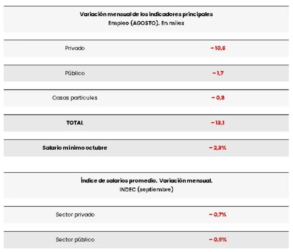Click the red value -0,8
Image resolution: width=293 pixels, height=252 pixels.
click(219, 98)
